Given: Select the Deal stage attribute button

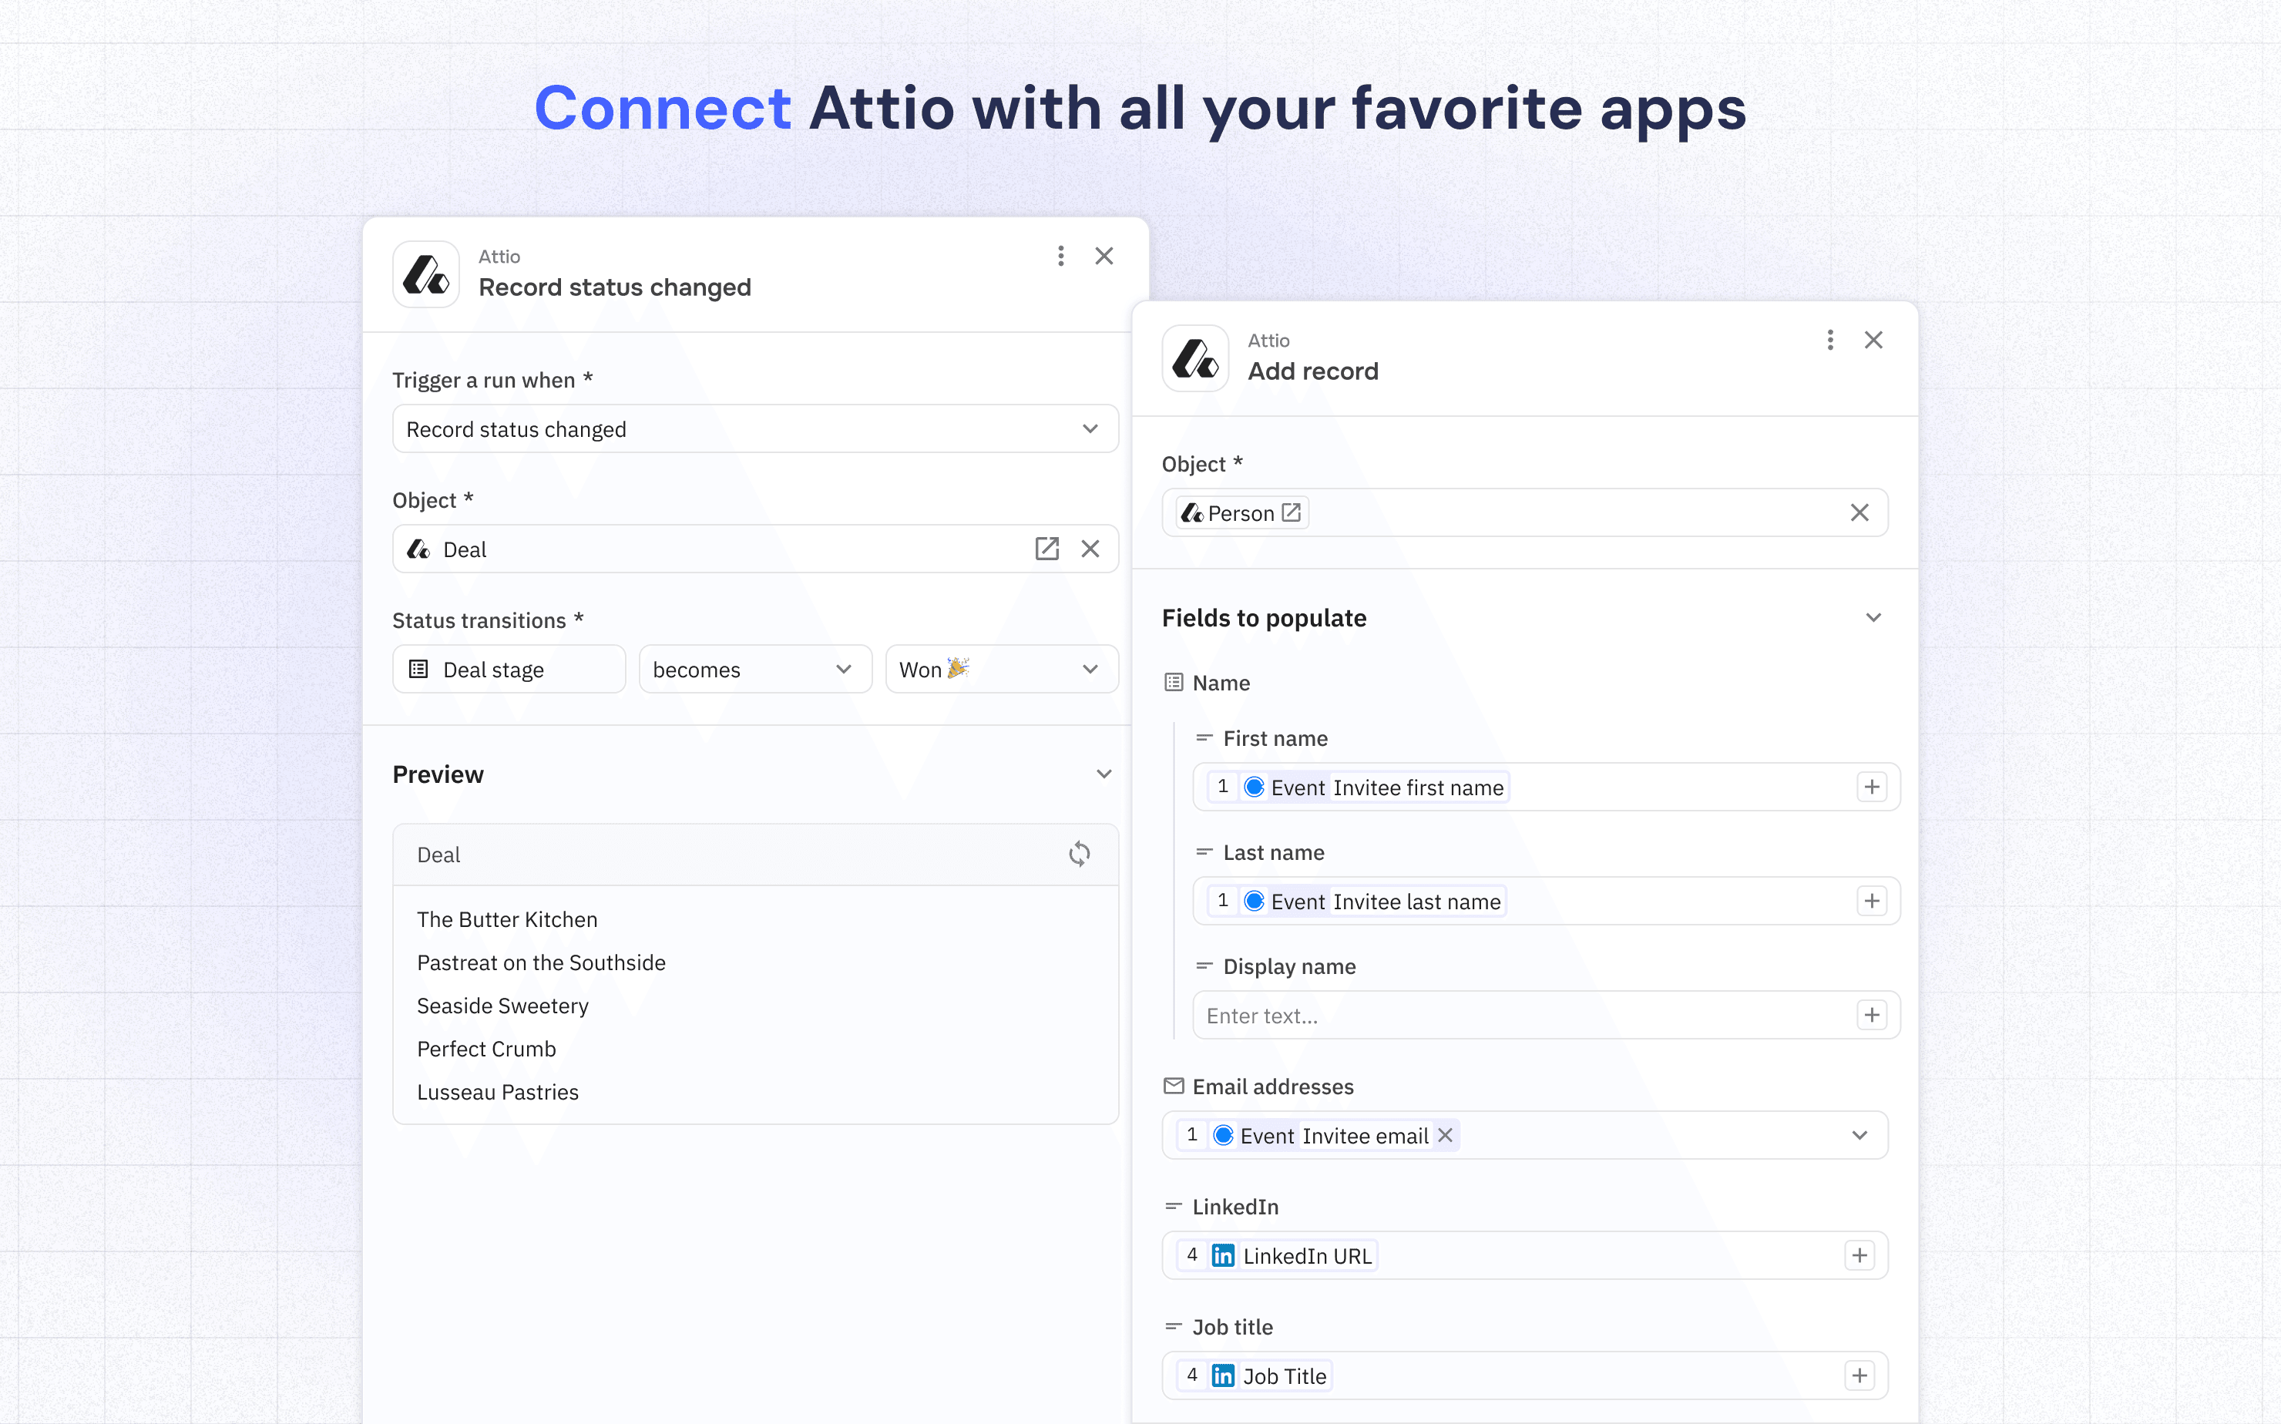Looking at the screenshot, I should pos(509,670).
